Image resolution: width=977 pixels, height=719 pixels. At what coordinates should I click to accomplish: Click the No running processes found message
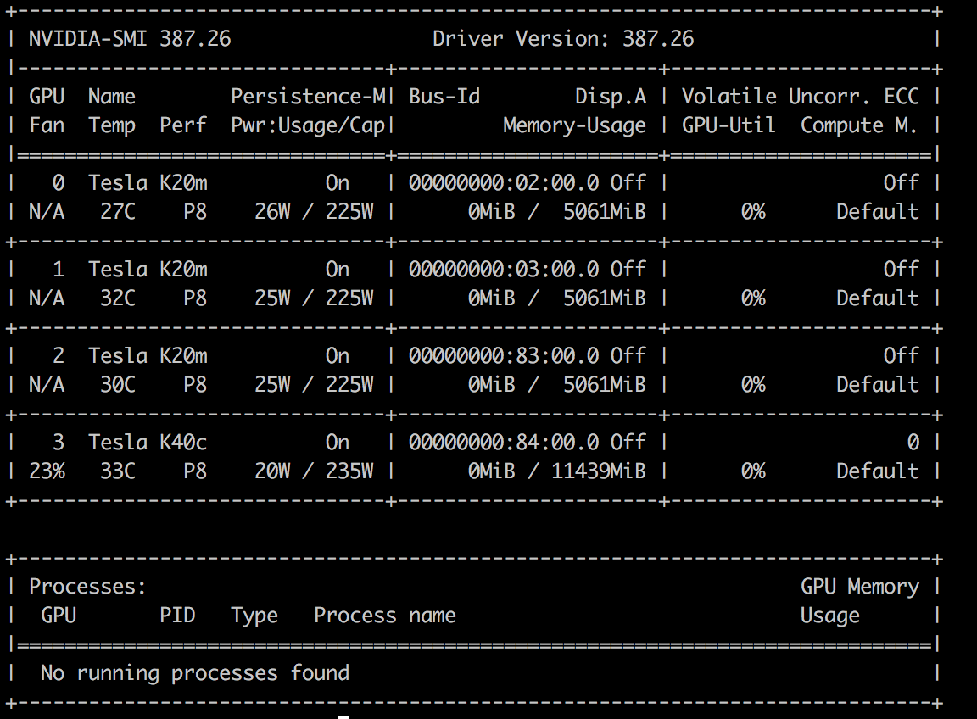point(195,673)
